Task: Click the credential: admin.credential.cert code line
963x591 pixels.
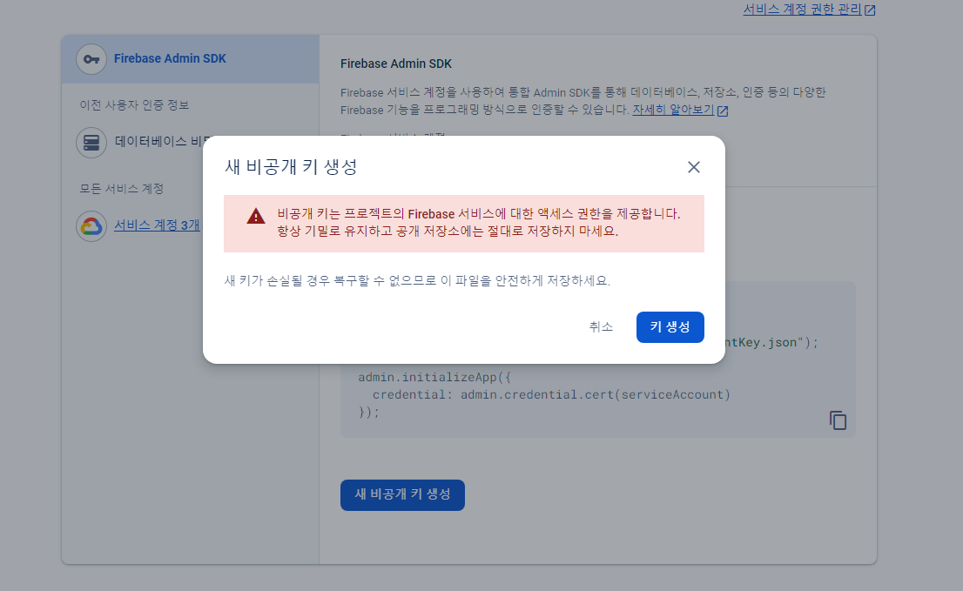Action: point(551,394)
